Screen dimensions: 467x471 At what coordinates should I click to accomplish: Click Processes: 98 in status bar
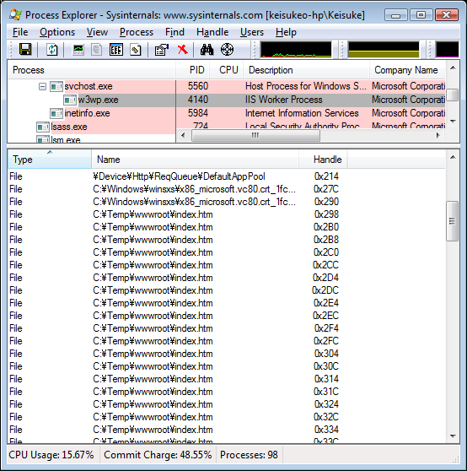pos(249,455)
